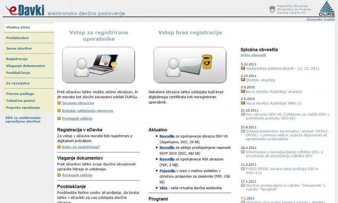This screenshot has width=338, height=203.
Task: Switch language to English
Action: (x=329, y=19)
